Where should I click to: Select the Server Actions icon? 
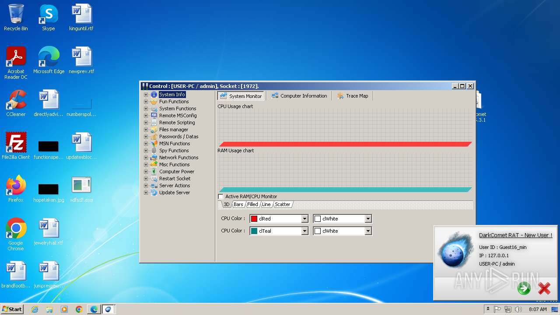tap(154, 185)
